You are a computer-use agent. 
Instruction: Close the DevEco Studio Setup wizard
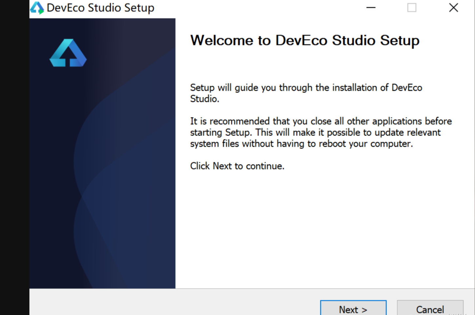pos(453,8)
